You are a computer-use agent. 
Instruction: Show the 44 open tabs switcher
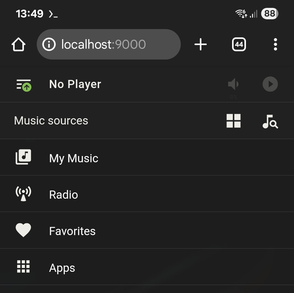239,44
